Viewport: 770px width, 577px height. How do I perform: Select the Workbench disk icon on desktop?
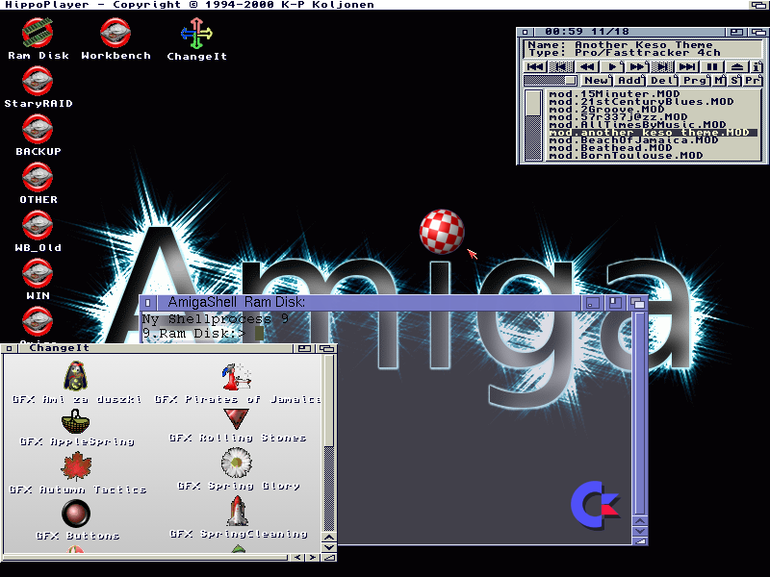click(115, 33)
